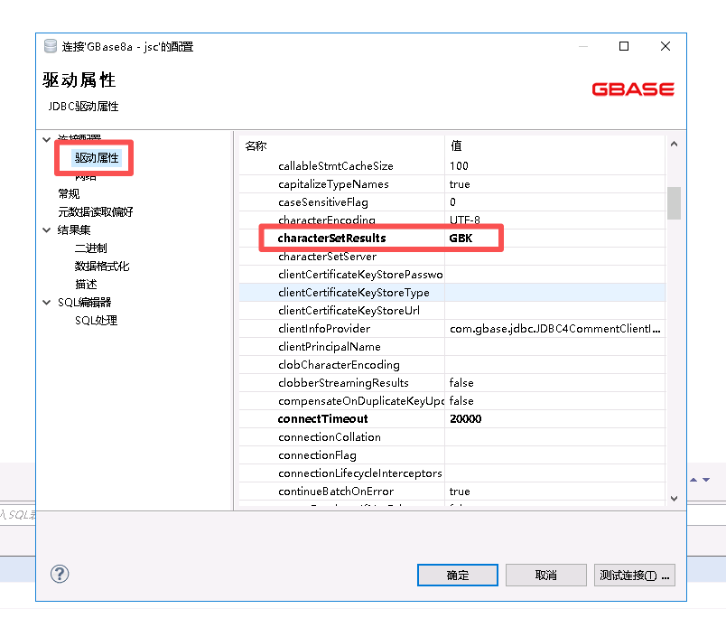
Task: Click the 测试连接 button
Action: pos(634,575)
